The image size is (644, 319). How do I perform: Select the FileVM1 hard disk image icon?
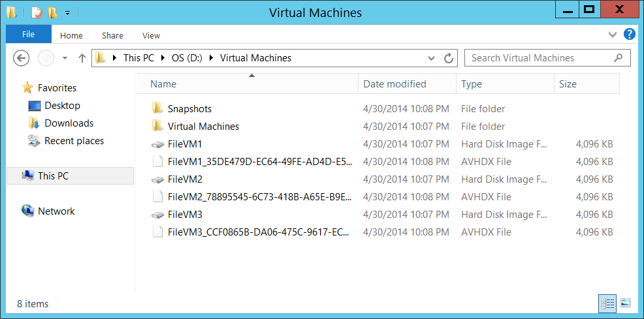click(157, 144)
